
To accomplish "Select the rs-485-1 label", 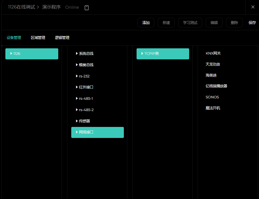I will click(x=86, y=98).
